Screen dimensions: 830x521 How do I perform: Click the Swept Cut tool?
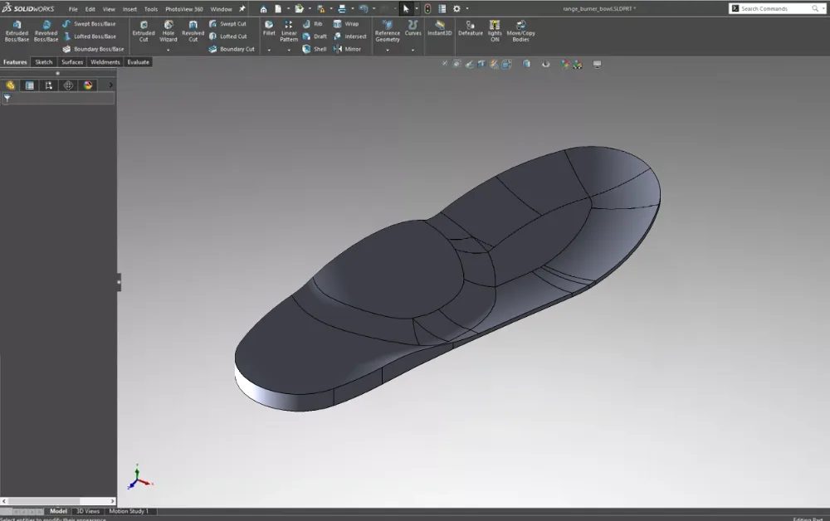[x=227, y=24]
